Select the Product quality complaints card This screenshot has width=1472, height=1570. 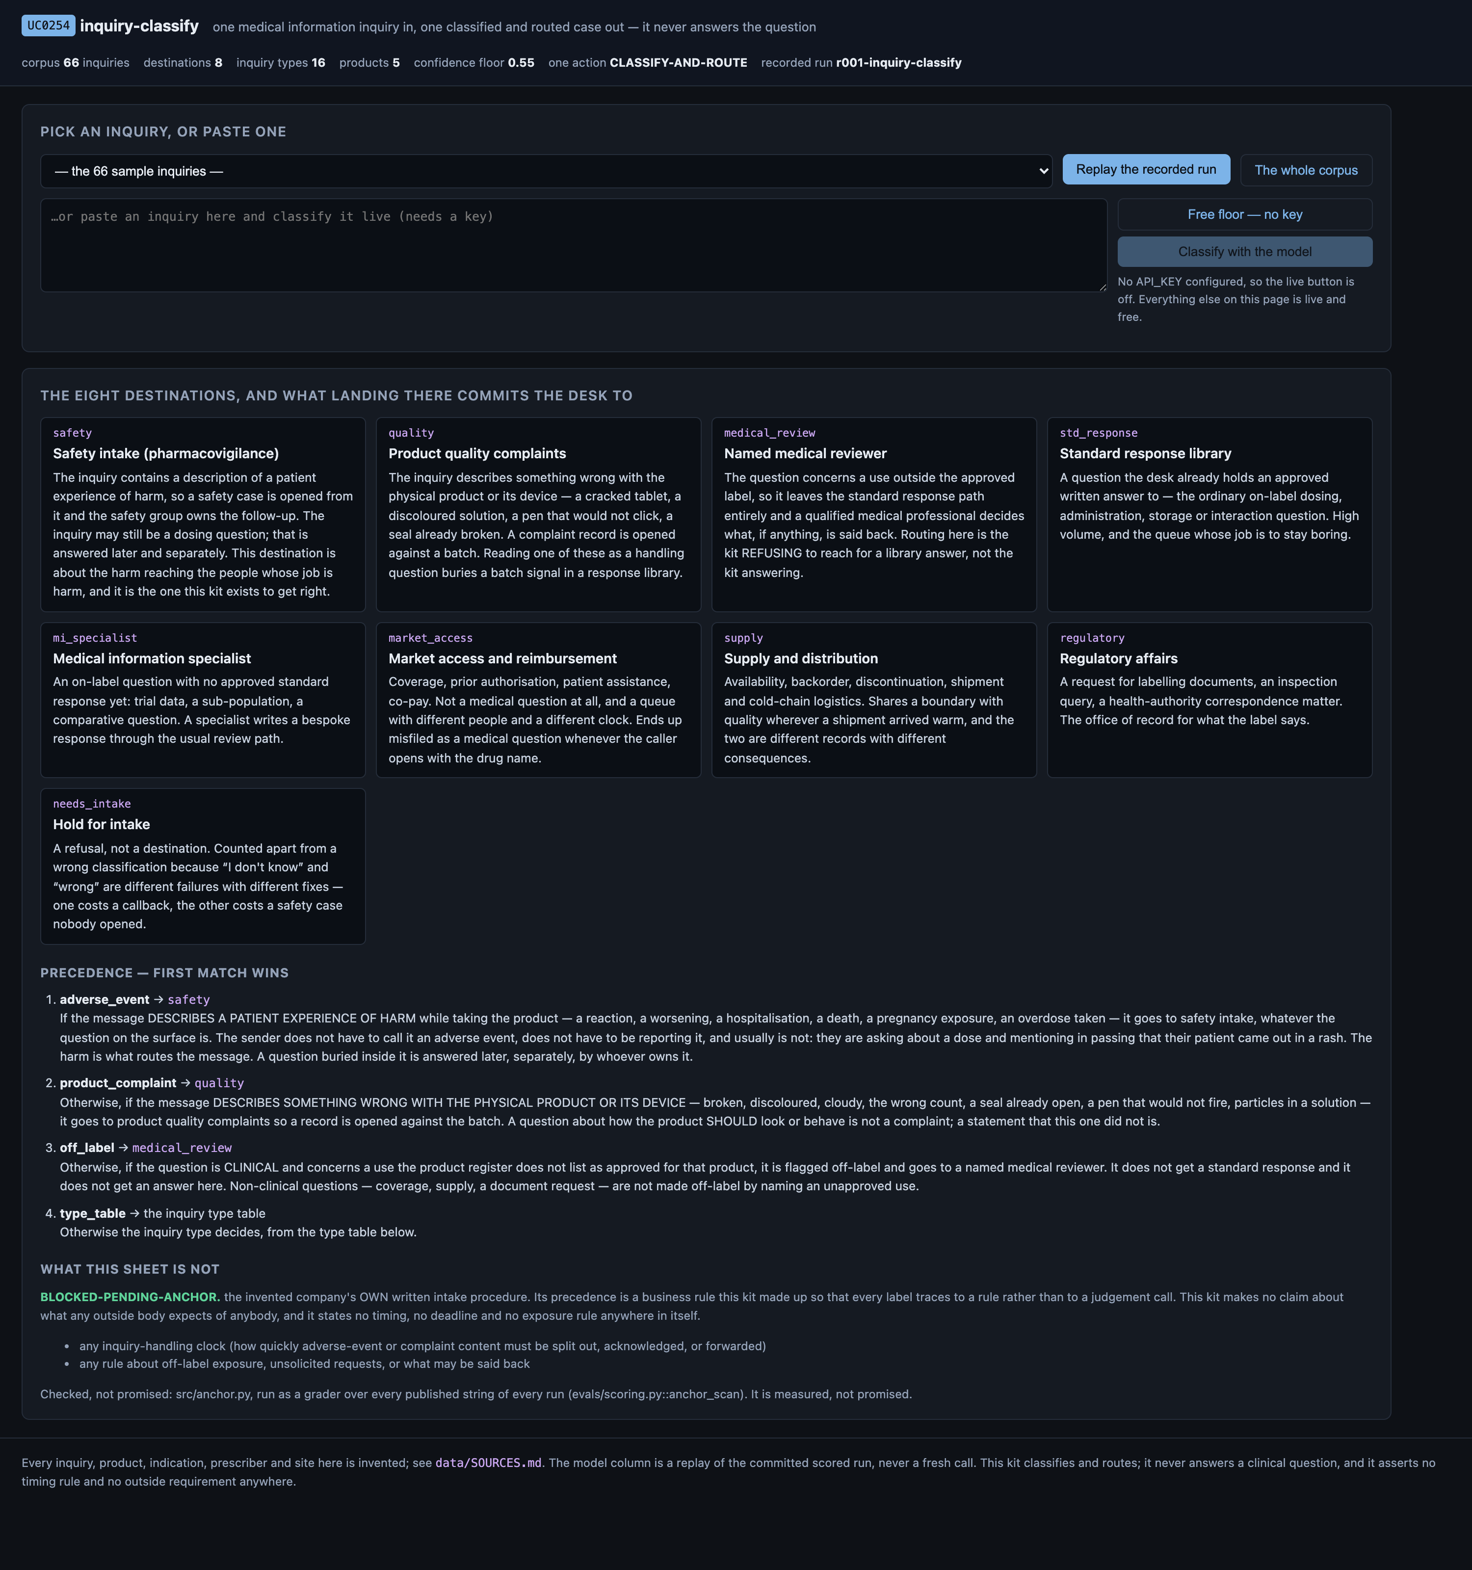[x=538, y=515]
